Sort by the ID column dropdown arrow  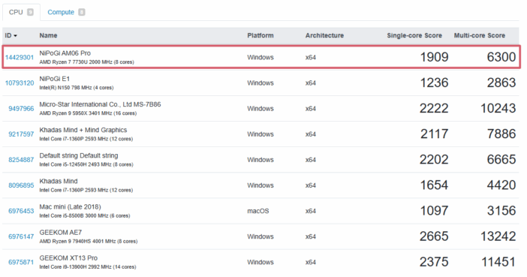tap(16, 35)
